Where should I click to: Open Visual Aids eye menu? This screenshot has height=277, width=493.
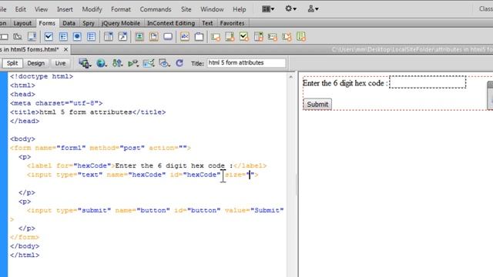point(164,63)
